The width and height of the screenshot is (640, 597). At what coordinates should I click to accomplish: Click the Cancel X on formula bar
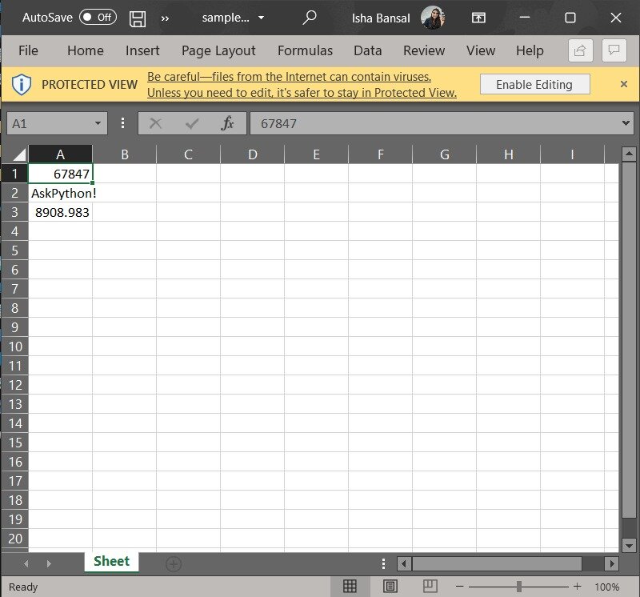coord(157,123)
